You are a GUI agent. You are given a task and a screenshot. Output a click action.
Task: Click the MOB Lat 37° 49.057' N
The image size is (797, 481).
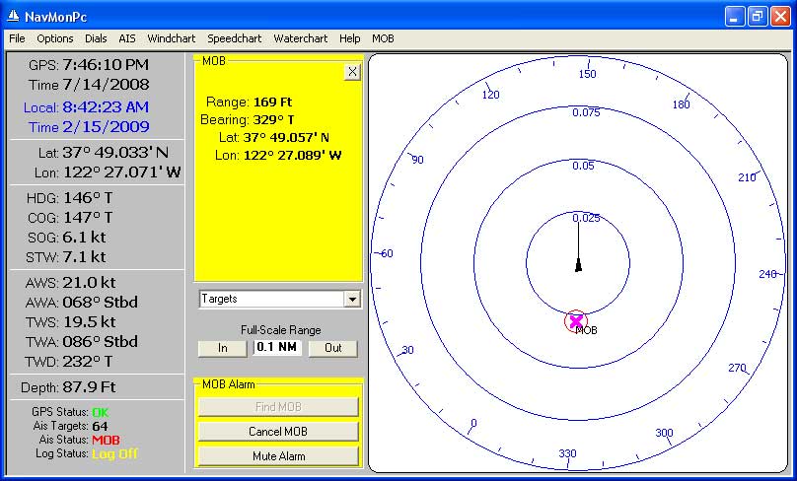coord(286,138)
